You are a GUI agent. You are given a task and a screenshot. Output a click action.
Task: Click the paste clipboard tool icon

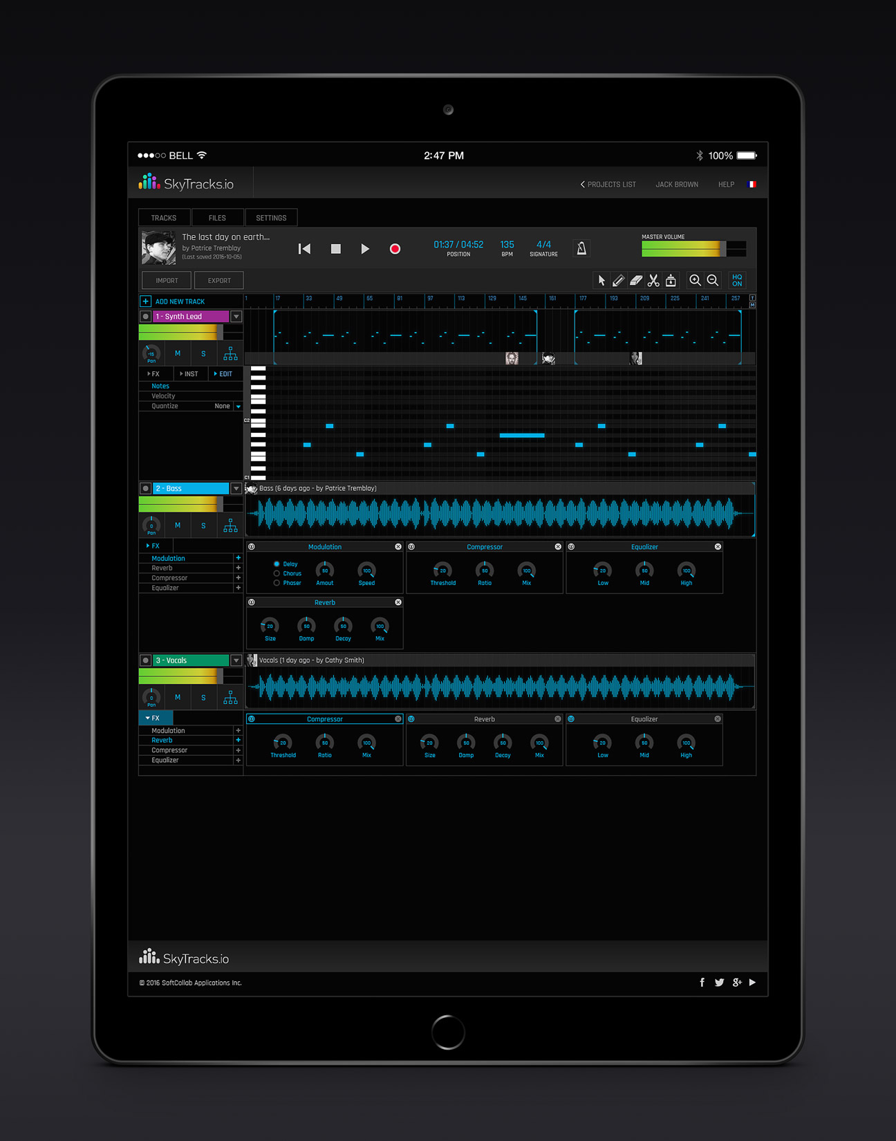coord(671,280)
